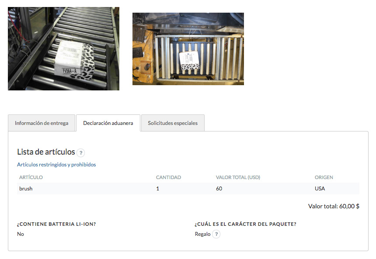This screenshot has width=376, height=259.
Task: Click the value 60 in brush row
Action: [219, 189]
